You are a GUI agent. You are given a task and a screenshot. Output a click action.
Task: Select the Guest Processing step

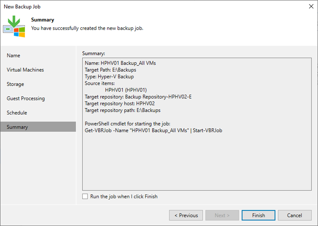(x=26, y=98)
